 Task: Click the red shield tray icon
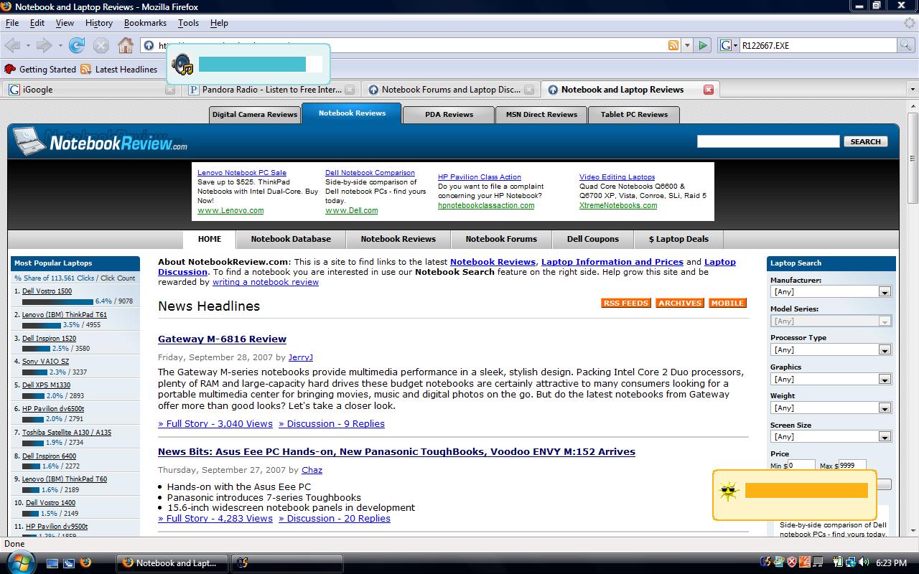click(x=793, y=563)
